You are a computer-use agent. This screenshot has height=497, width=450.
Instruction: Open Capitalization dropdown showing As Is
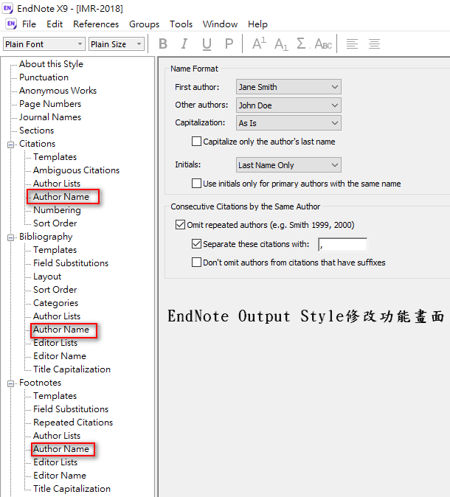point(288,123)
